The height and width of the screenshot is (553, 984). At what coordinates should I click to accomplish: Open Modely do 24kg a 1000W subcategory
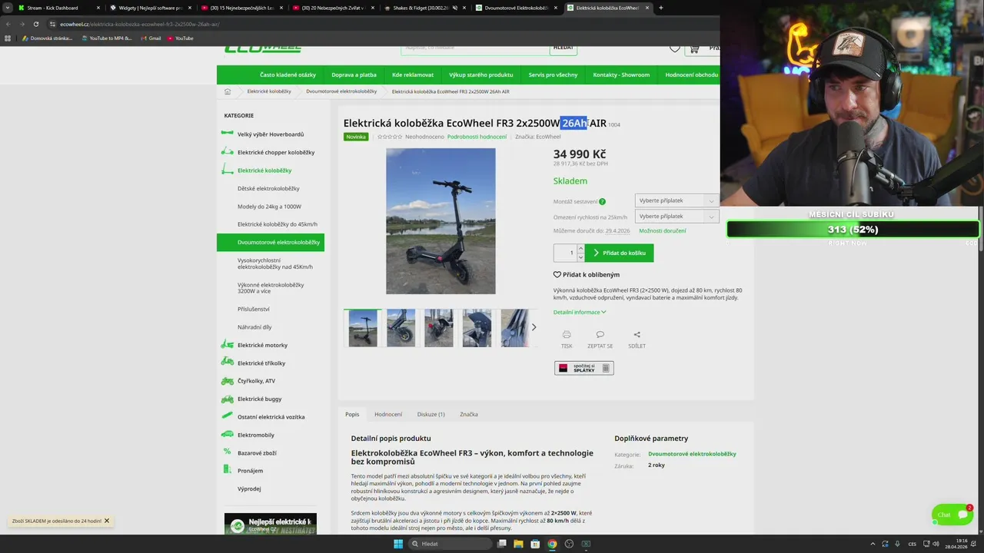point(269,206)
